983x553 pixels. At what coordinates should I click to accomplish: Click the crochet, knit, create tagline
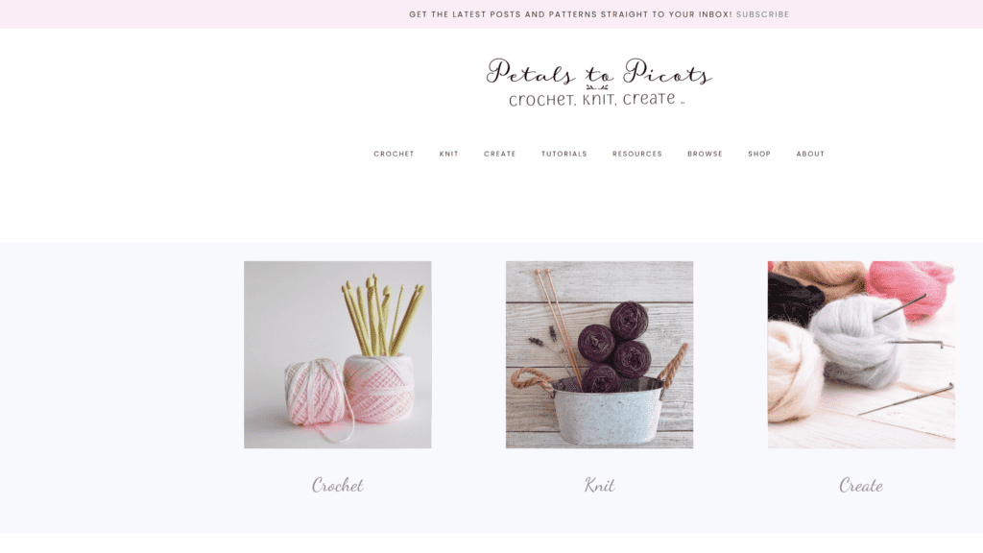coord(596,99)
